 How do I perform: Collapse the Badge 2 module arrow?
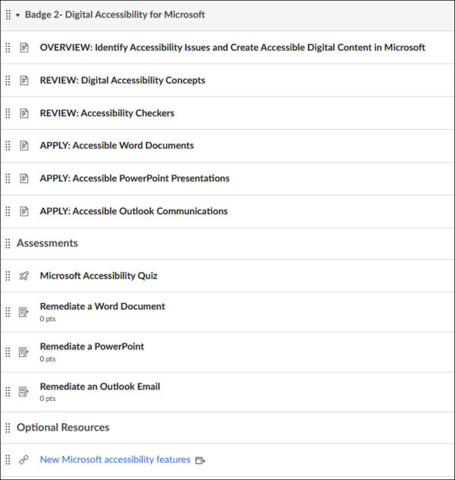click(x=18, y=15)
